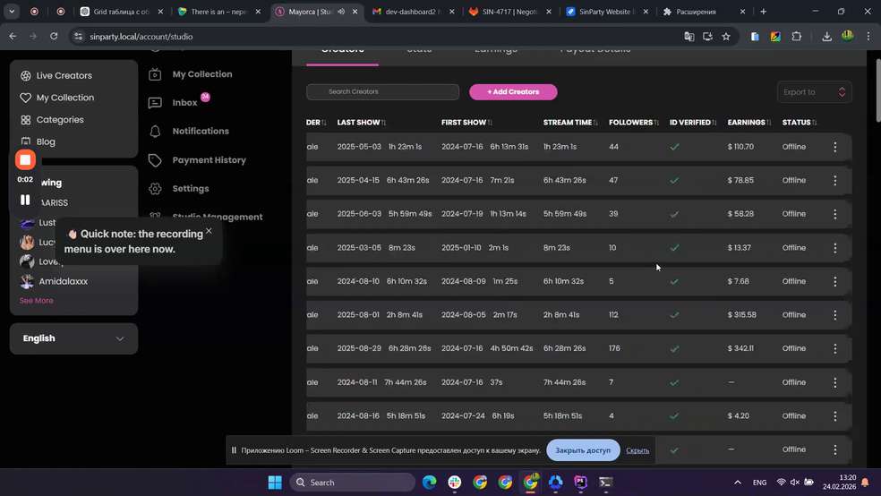Open Windows Start menu
This screenshot has width=881, height=496.
pos(275,483)
